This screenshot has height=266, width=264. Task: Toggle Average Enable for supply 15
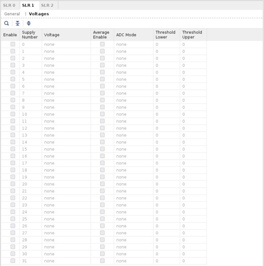tap(102, 149)
